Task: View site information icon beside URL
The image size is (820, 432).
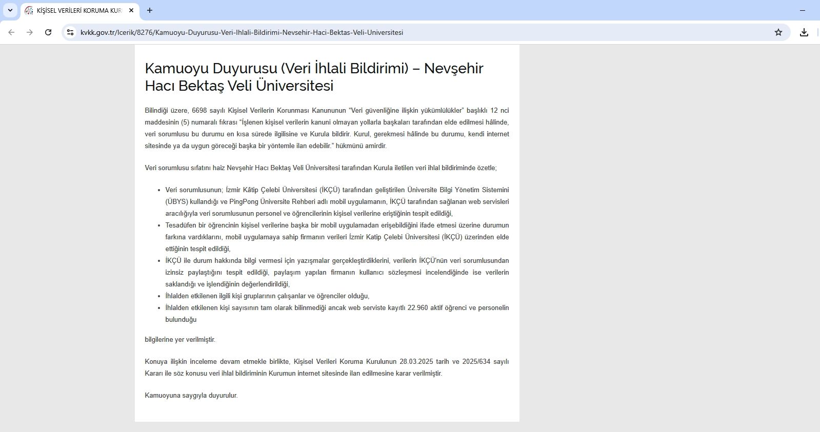Action: click(x=70, y=32)
